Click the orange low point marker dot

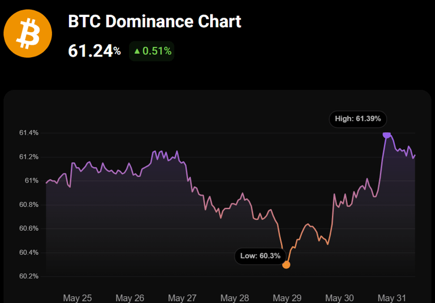286,265
